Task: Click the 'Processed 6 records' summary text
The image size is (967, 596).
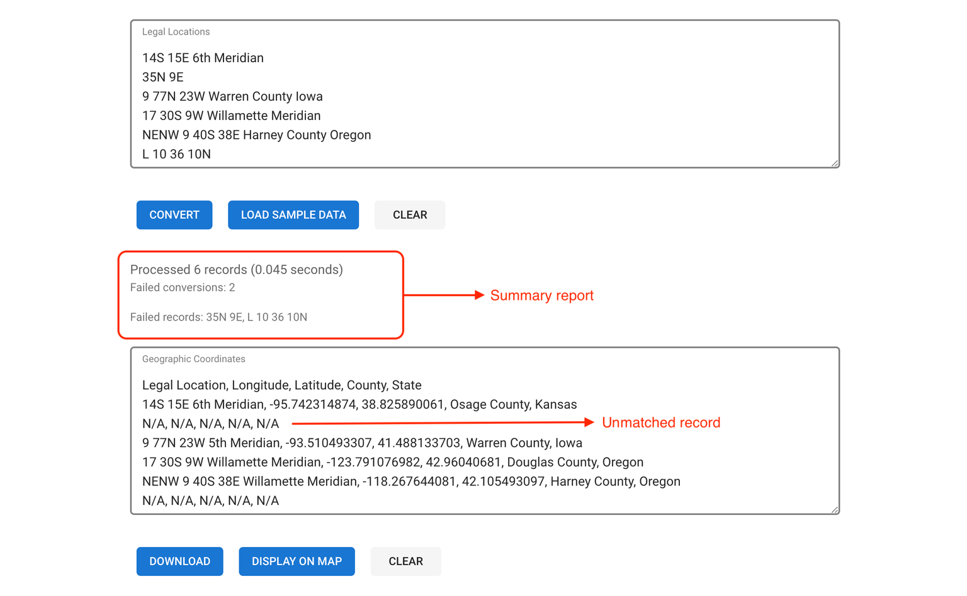Action: click(x=237, y=269)
